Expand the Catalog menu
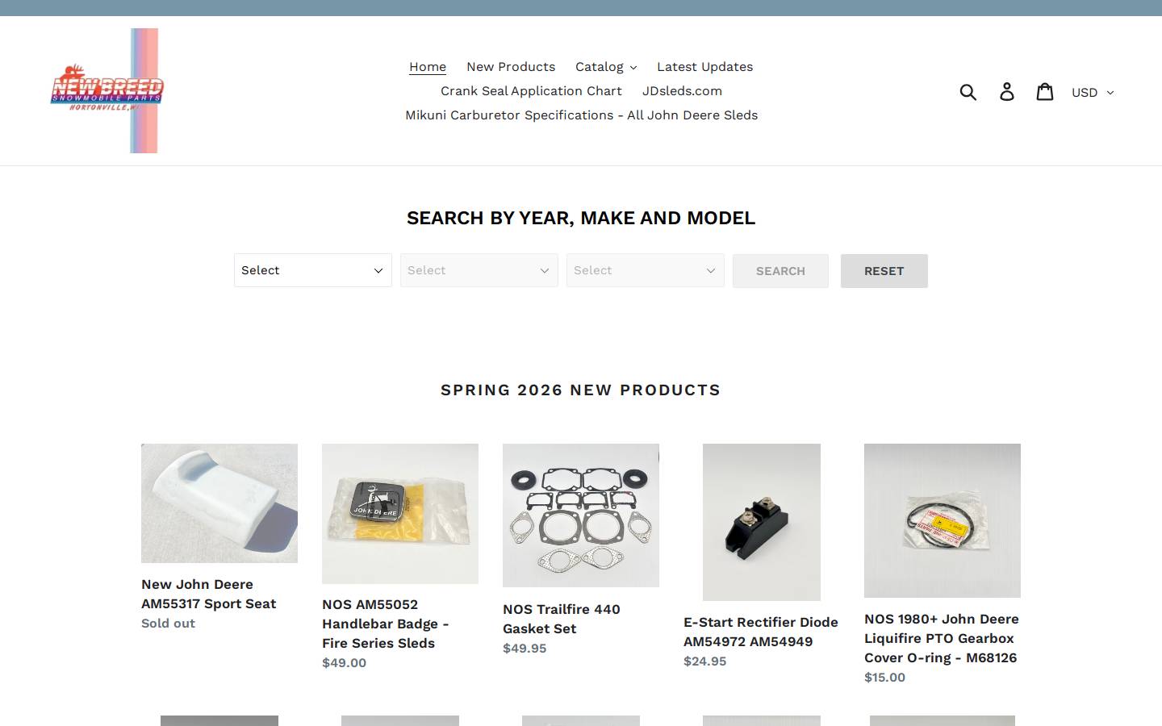 tap(606, 67)
